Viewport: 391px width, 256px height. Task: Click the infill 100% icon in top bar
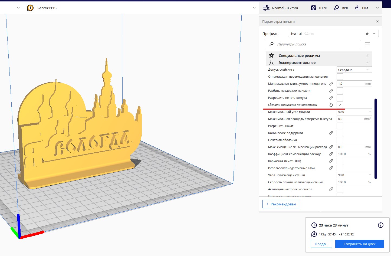[x=314, y=8]
